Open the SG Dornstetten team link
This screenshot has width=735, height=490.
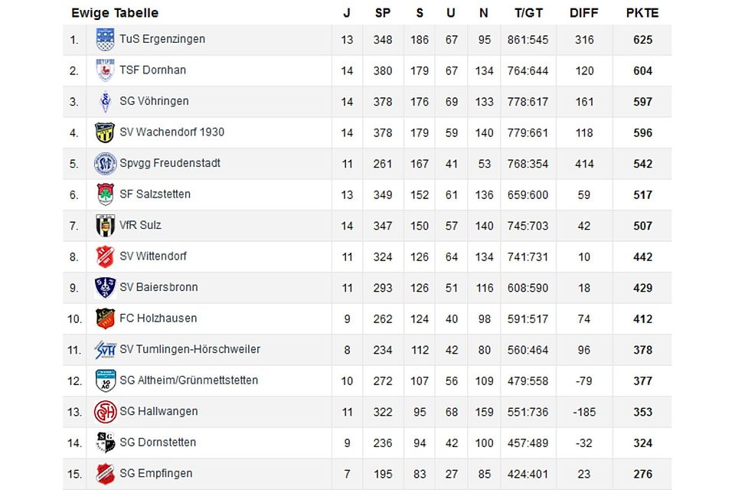click(x=157, y=442)
